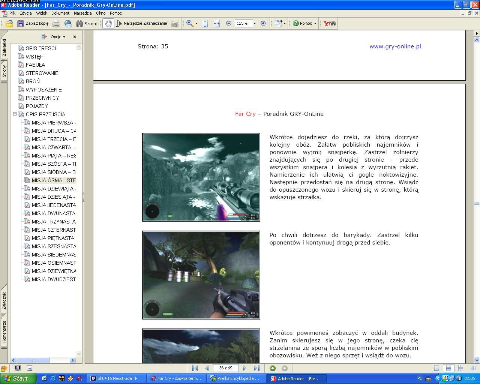Switch to the Strony side tab
This screenshot has height=384, width=480.
click(4, 71)
